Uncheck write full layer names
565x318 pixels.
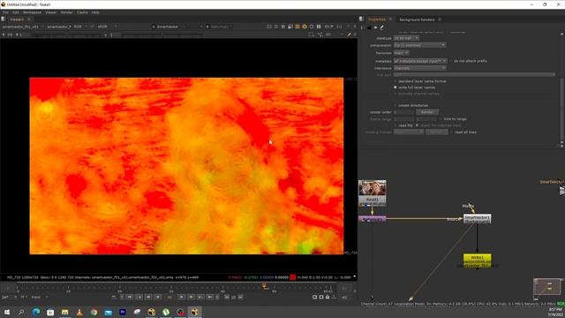395,87
